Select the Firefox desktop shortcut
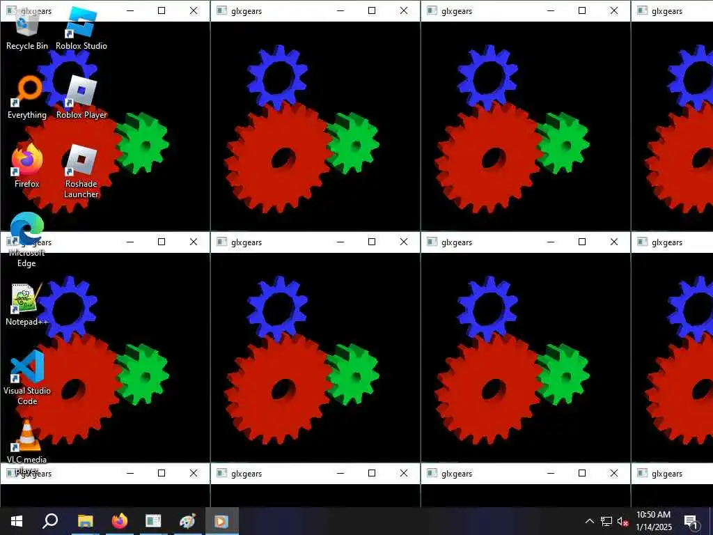The height and width of the screenshot is (535, 713). click(x=27, y=166)
